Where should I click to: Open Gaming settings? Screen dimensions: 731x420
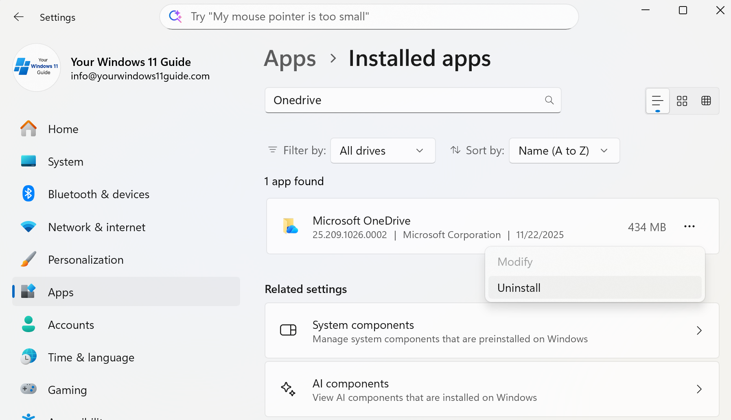coord(67,389)
